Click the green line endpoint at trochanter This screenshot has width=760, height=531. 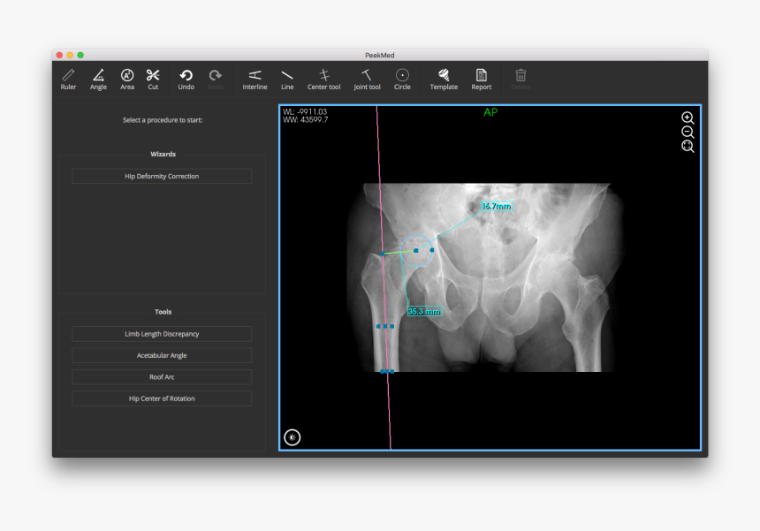point(383,254)
